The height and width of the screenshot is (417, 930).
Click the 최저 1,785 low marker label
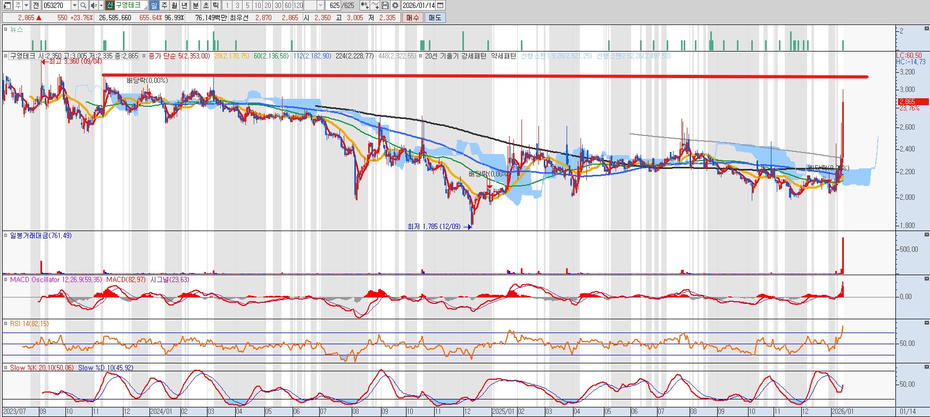[x=434, y=226]
